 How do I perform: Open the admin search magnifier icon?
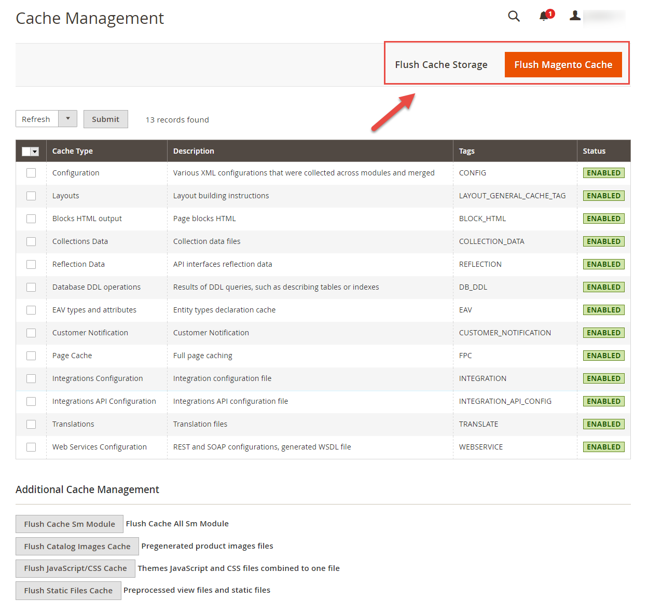[x=514, y=16]
